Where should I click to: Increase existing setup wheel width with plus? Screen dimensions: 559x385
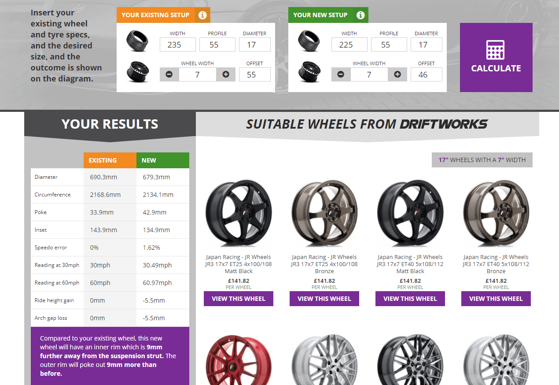click(x=226, y=74)
